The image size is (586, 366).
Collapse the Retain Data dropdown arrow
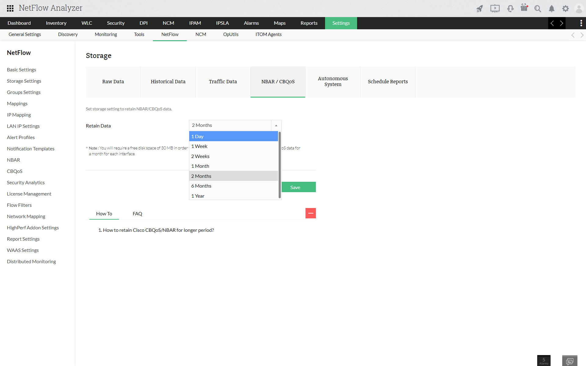[x=276, y=125]
